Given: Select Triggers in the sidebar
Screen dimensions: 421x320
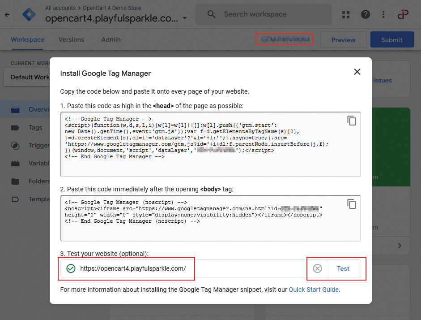Looking at the screenshot, I should 25,146.
